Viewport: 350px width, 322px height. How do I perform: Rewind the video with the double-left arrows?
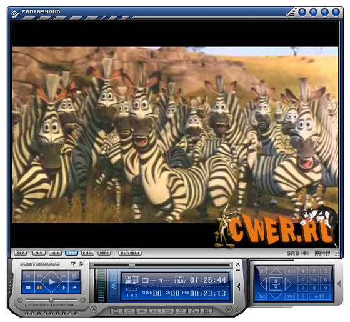[x=39, y=276]
